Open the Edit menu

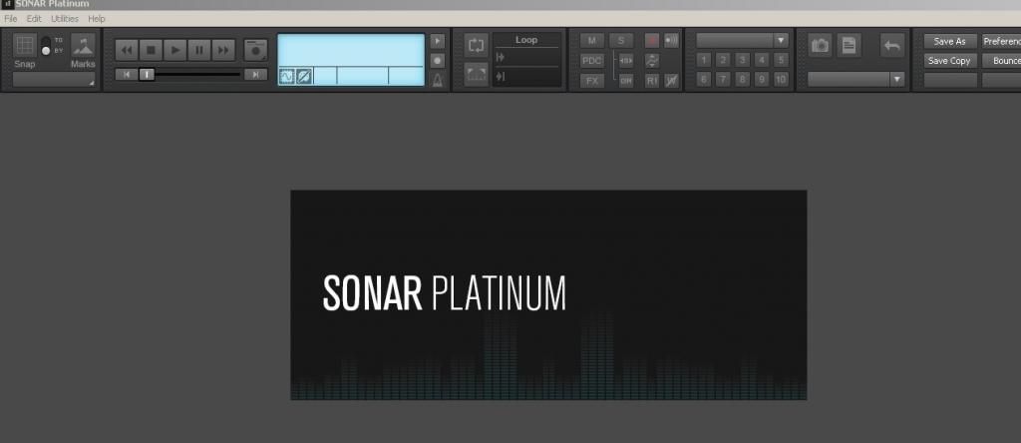35,19
